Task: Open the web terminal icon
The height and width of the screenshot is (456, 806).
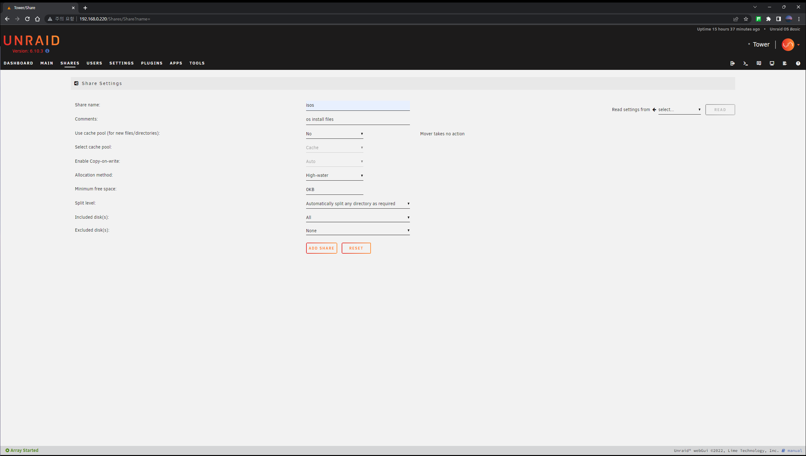Action: (x=746, y=63)
